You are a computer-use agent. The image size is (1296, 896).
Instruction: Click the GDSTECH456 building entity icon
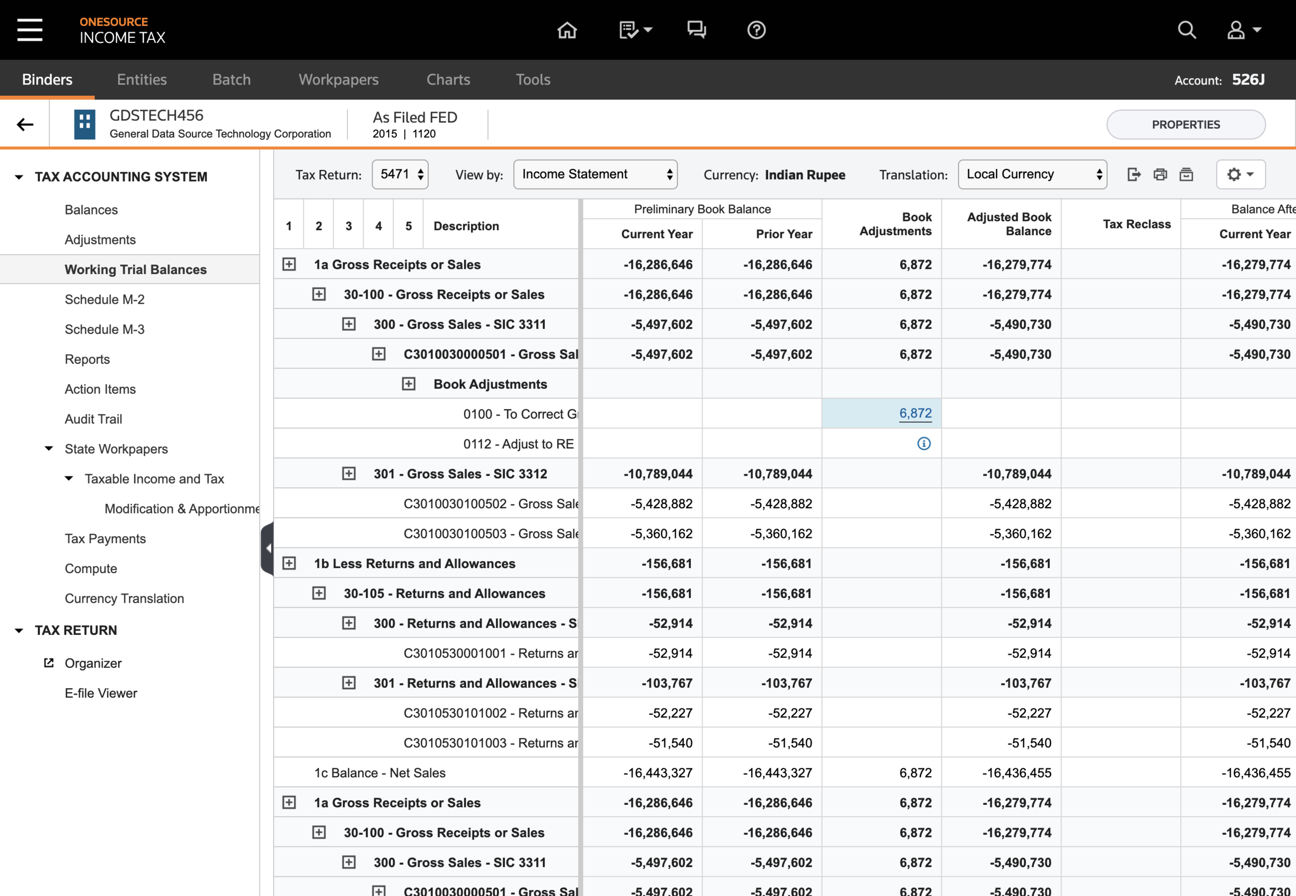coord(85,124)
